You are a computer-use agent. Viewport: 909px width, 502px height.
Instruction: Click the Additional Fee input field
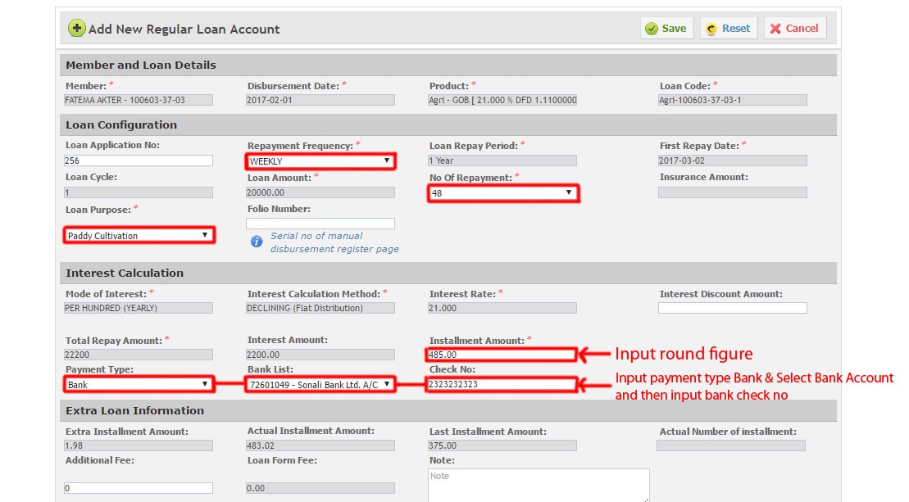[x=139, y=488]
